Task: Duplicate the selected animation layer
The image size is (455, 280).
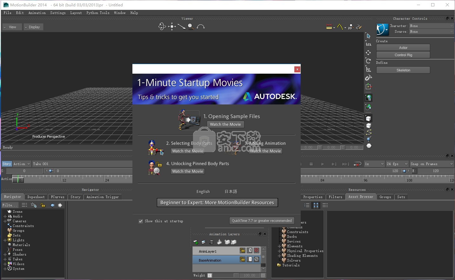Action: 204,242
